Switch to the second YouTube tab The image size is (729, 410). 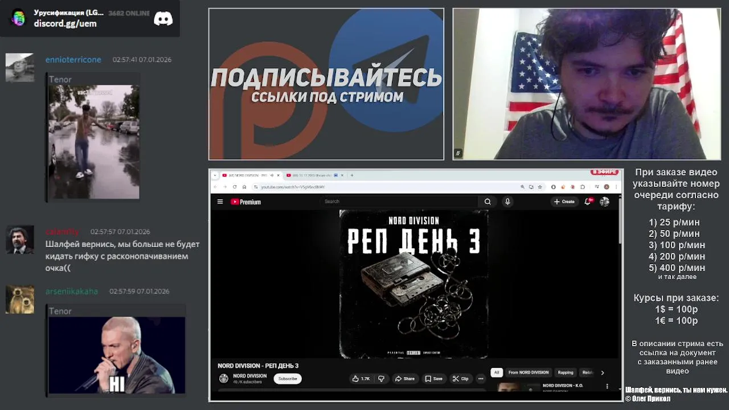tap(313, 175)
